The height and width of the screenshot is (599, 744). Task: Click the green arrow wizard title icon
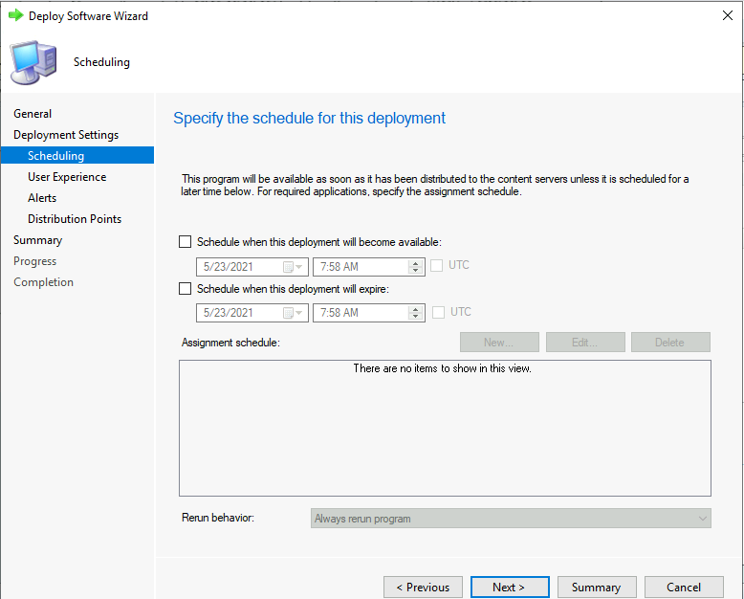click(15, 16)
